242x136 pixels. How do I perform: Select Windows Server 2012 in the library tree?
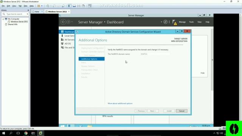(x=19, y=22)
